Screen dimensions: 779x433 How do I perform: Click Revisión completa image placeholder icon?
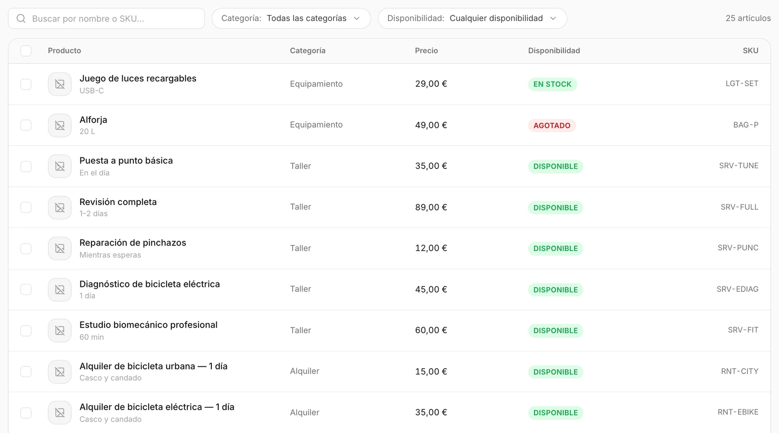pyautogui.click(x=60, y=207)
